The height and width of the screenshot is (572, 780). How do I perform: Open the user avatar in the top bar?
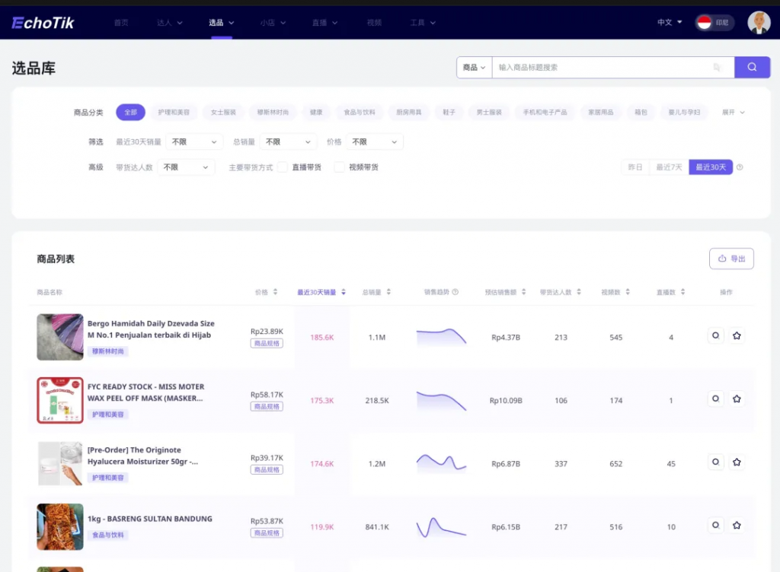pos(759,22)
